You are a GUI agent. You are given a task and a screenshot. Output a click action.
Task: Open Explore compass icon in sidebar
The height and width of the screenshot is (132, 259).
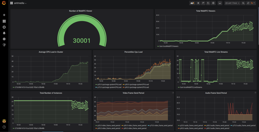pos(4,27)
